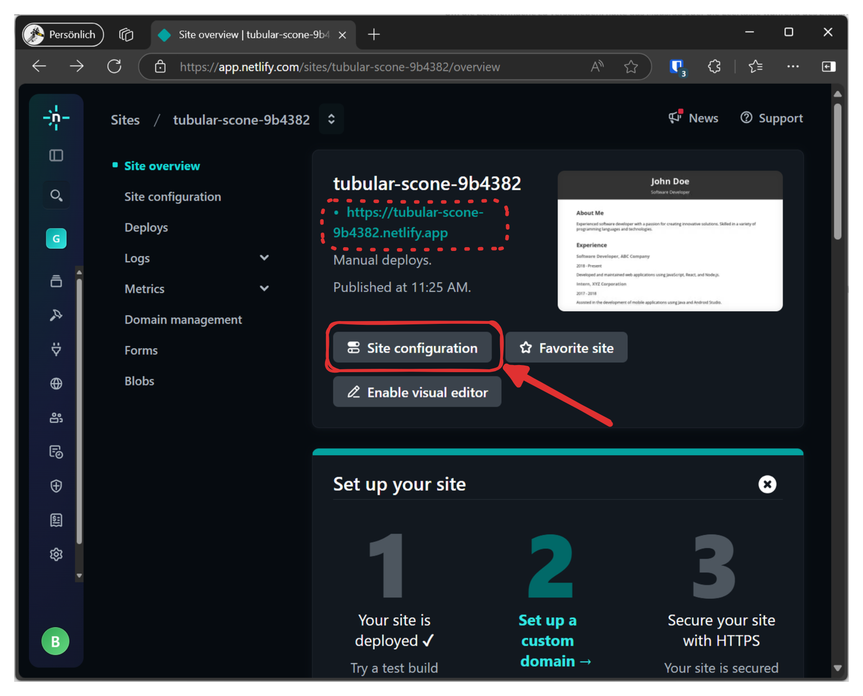
Task: Open Forms in side menu
Action: [x=141, y=350]
